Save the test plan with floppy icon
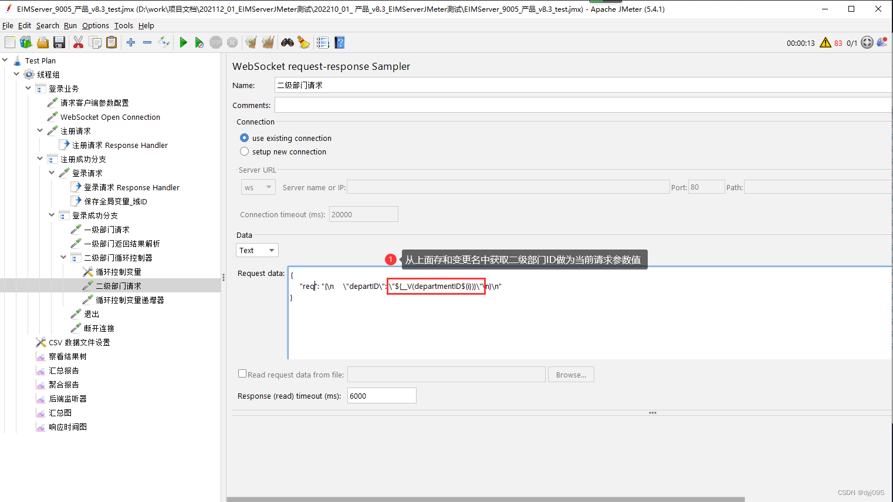 pos(59,42)
